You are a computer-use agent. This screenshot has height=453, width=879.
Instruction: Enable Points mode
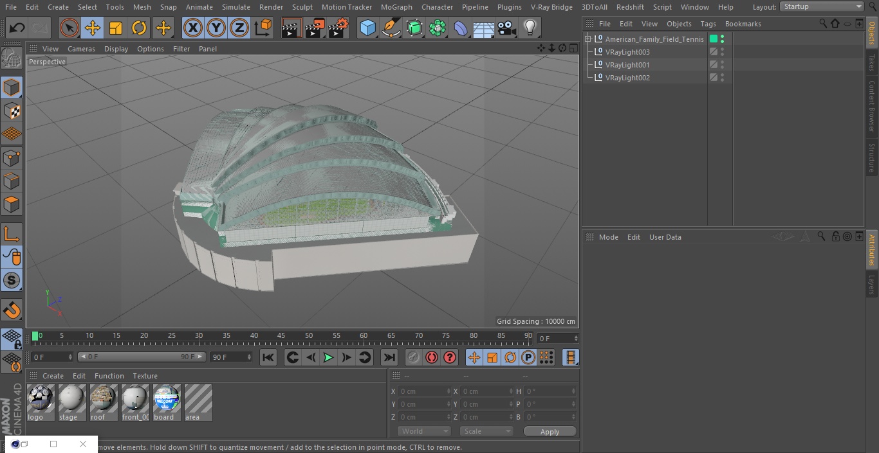tap(12, 157)
